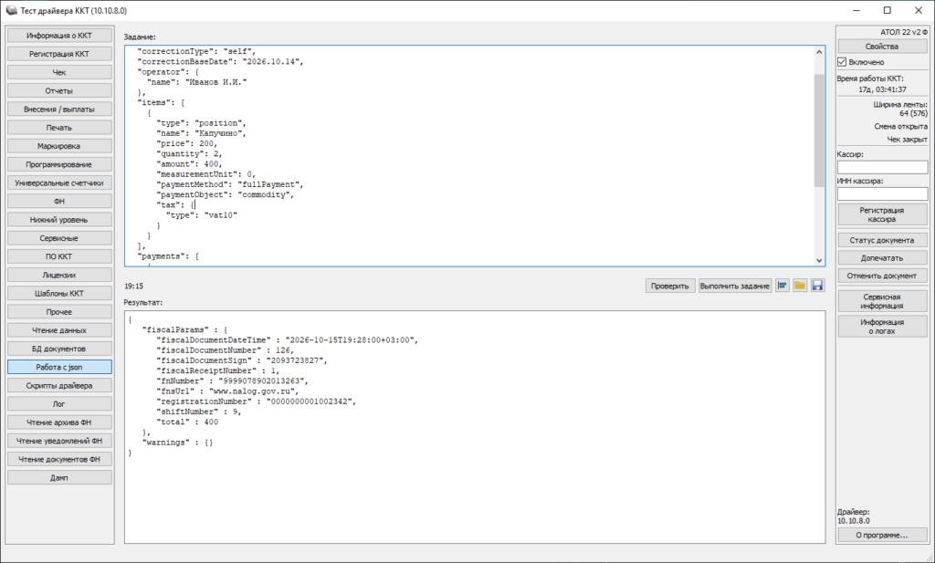Screen dimensions: 935x563
Task: Open the Чтение архива ФН section
Action: point(59,423)
